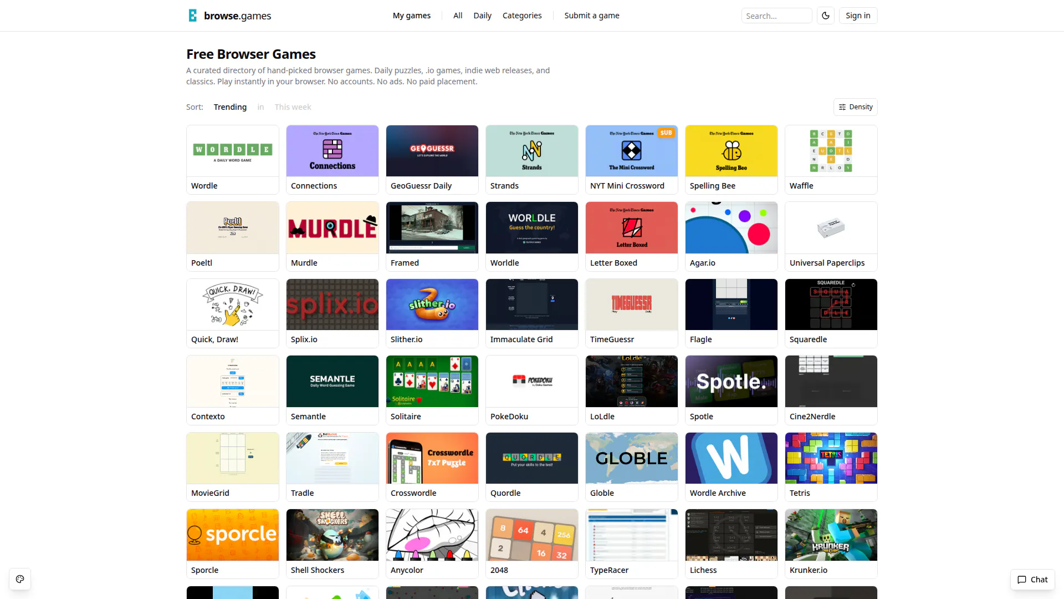Click the Immaculate Grid title link
The width and height of the screenshot is (1064, 599).
click(521, 339)
